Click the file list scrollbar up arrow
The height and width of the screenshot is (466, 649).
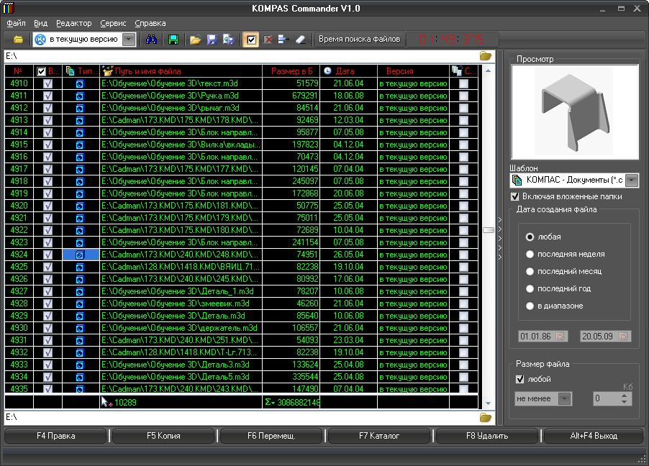(489, 70)
